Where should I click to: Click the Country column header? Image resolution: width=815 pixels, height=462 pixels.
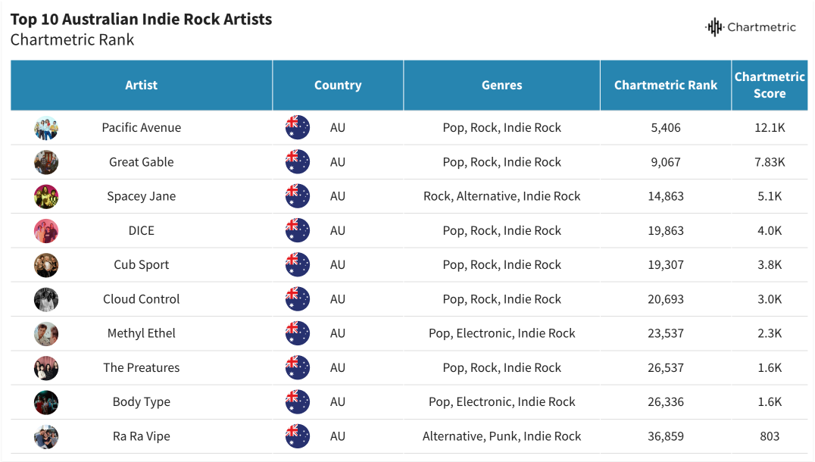coord(338,86)
